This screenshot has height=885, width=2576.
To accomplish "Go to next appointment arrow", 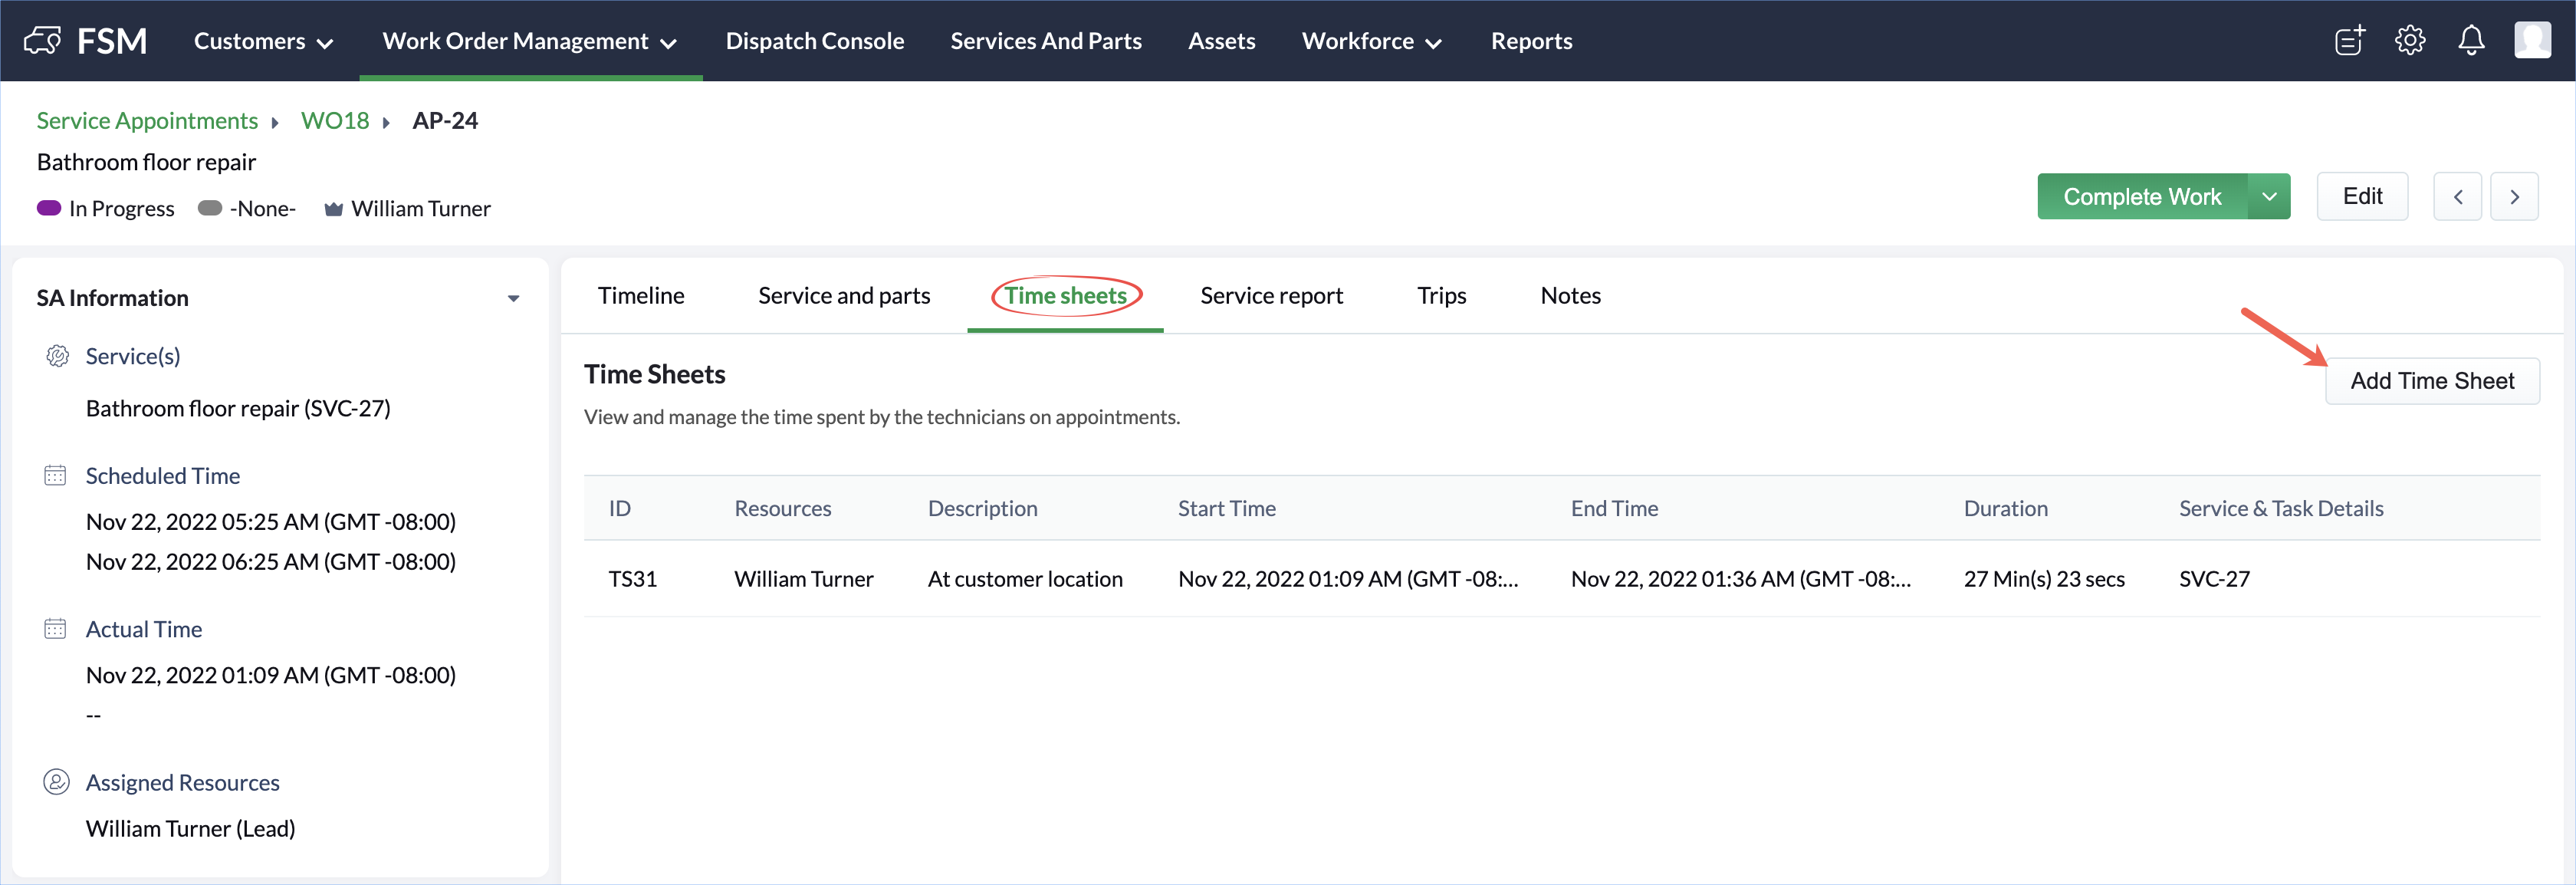I will coord(2514,197).
